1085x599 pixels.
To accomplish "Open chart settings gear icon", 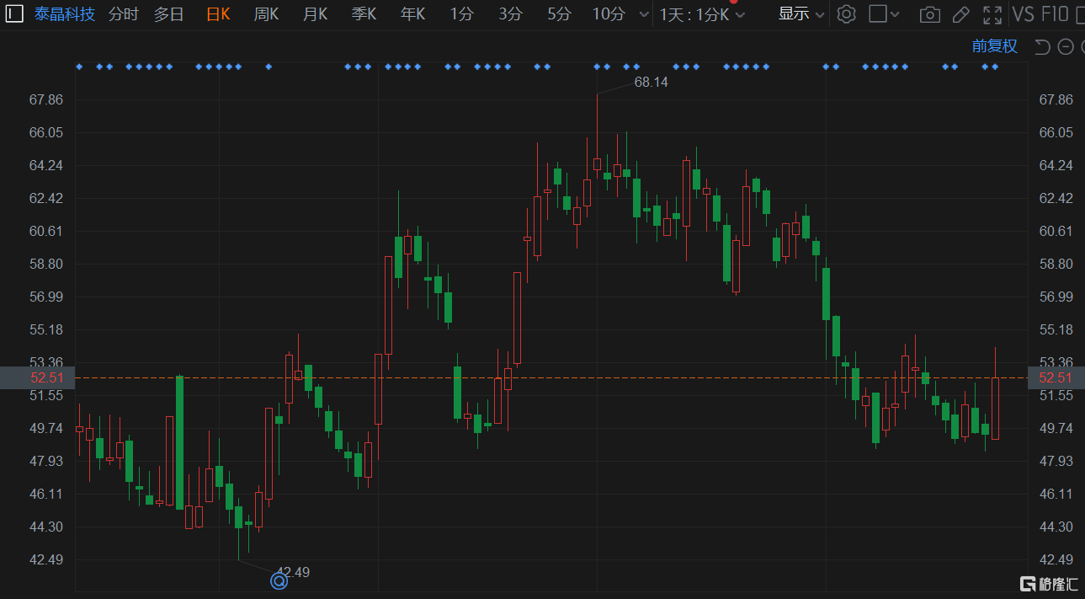I will click(x=847, y=14).
